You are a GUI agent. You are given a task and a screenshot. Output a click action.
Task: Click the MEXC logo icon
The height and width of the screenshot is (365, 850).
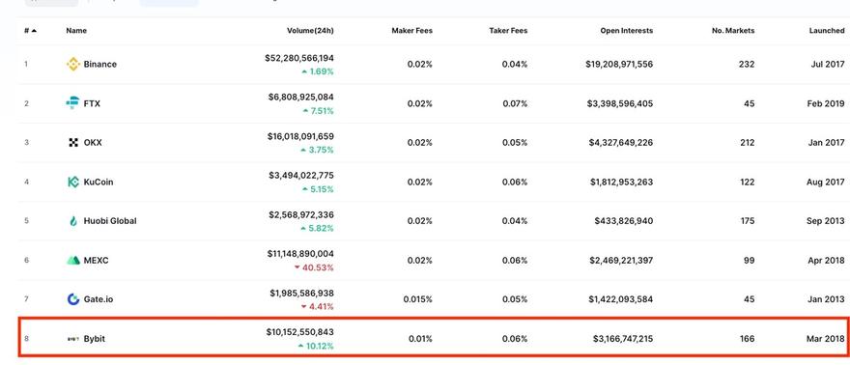[73, 261]
